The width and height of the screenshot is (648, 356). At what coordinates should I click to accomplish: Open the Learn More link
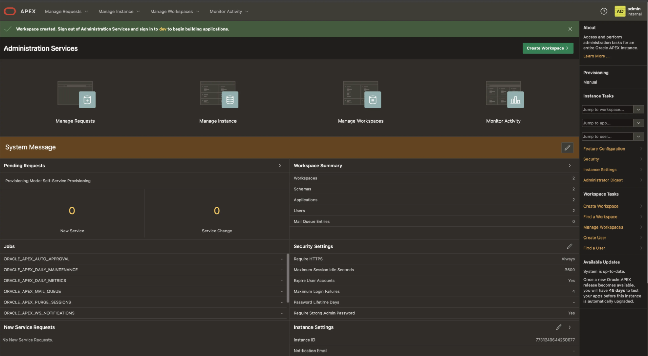(596, 56)
